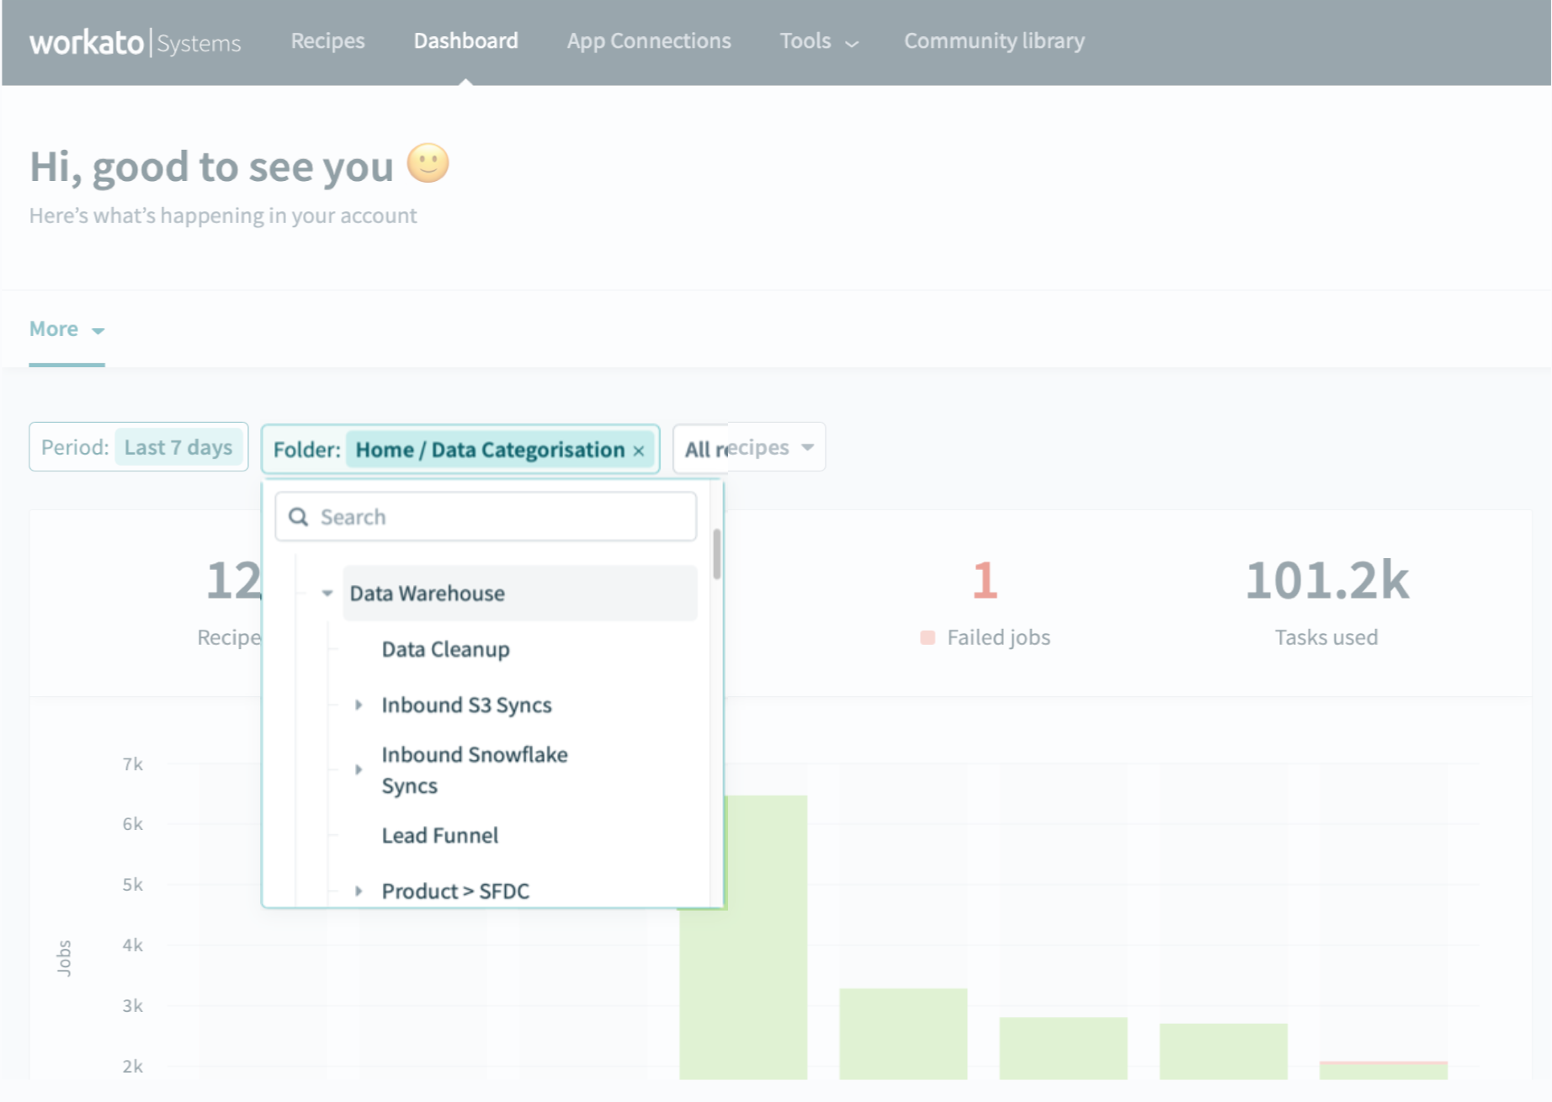Select the Inbound S3 Syncs folder
Image resolution: width=1552 pixels, height=1102 pixels.
click(x=466, y=705)
